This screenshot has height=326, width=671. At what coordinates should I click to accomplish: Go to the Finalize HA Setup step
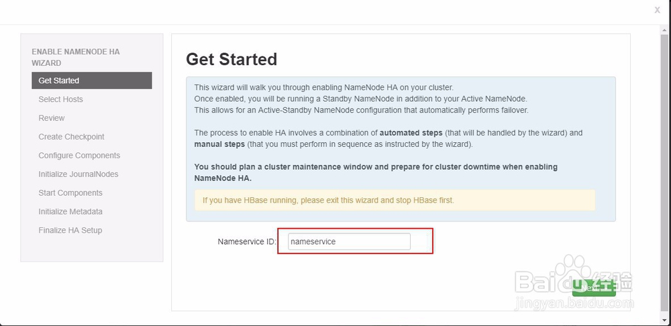[70, 231]
